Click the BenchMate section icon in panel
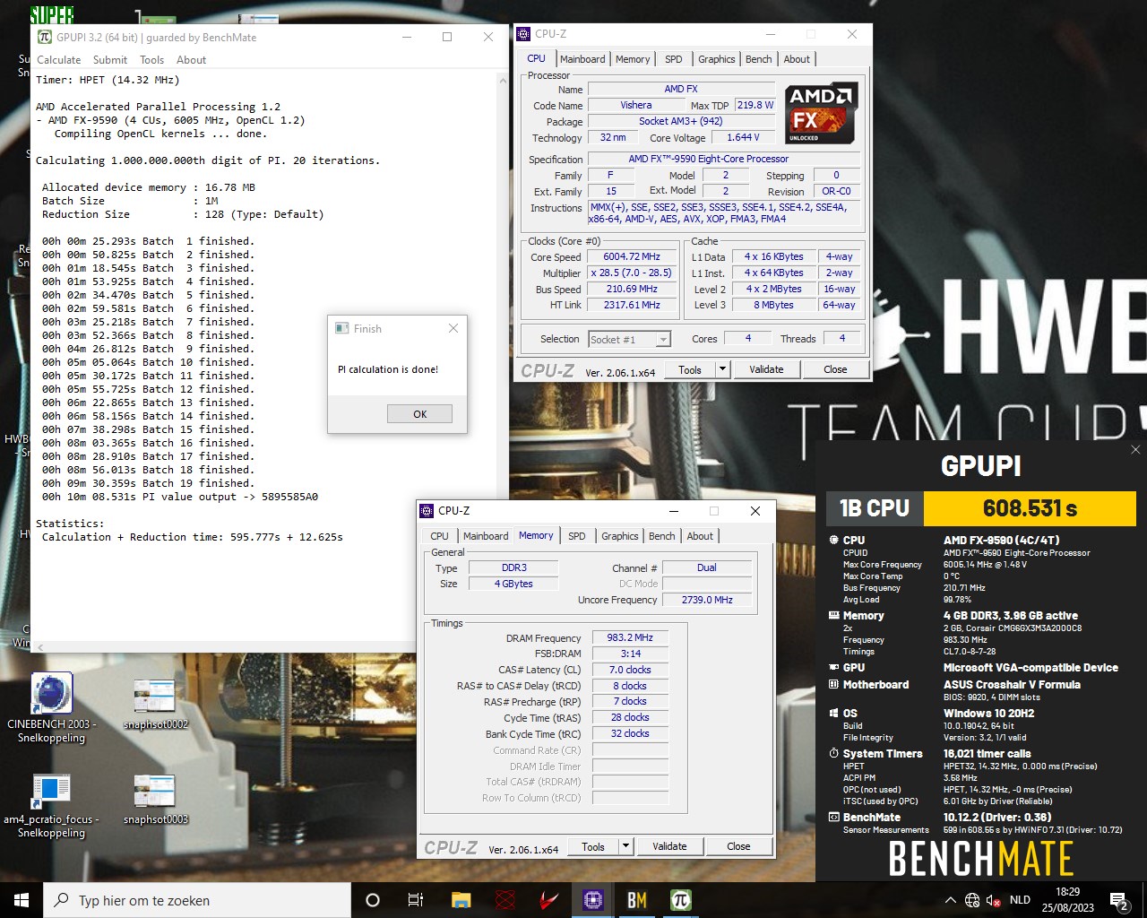1147x918 pixels. (x=833, y=818)
